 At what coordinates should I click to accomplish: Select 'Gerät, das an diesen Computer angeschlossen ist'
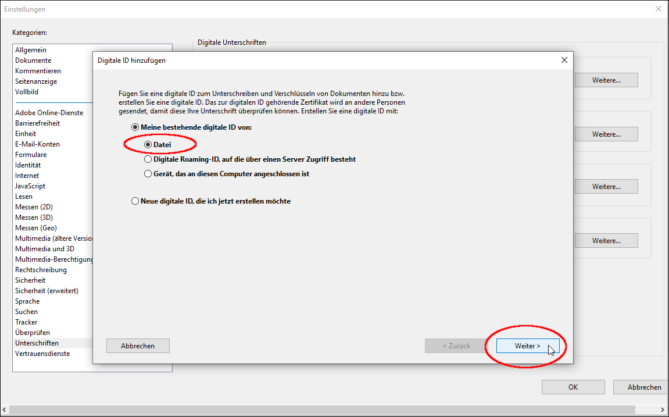pyautogui.click(x=148, y=174)
